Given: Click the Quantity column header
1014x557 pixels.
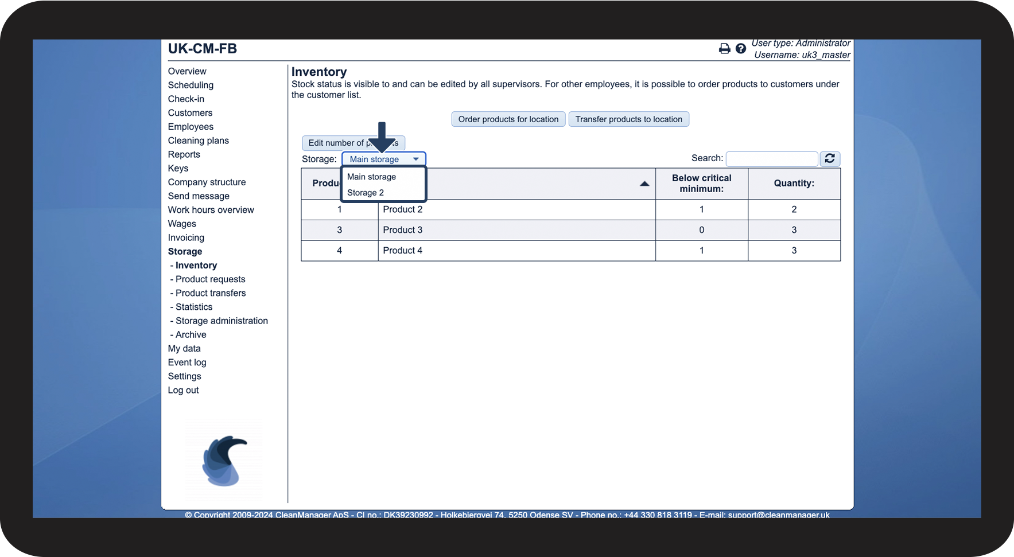Looking at the screenshot, I should pos(794,184).
